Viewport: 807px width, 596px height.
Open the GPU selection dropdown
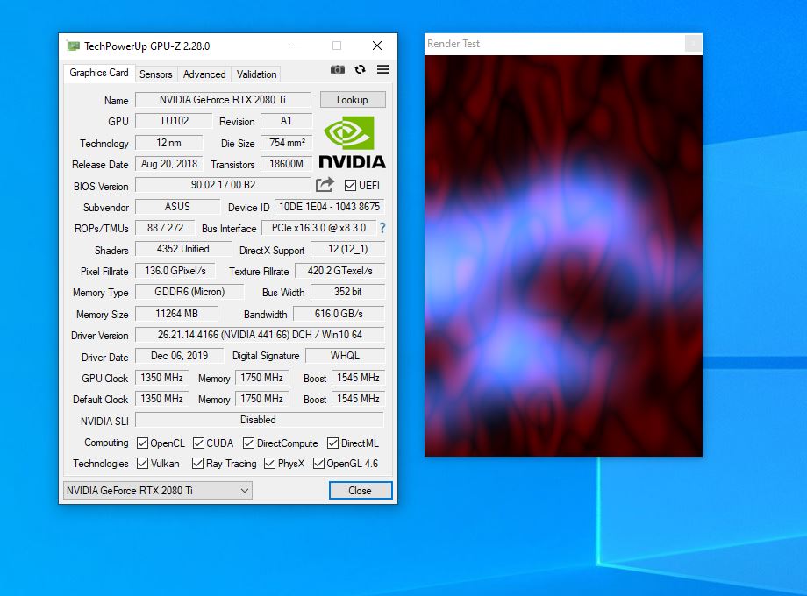point(158,491)
